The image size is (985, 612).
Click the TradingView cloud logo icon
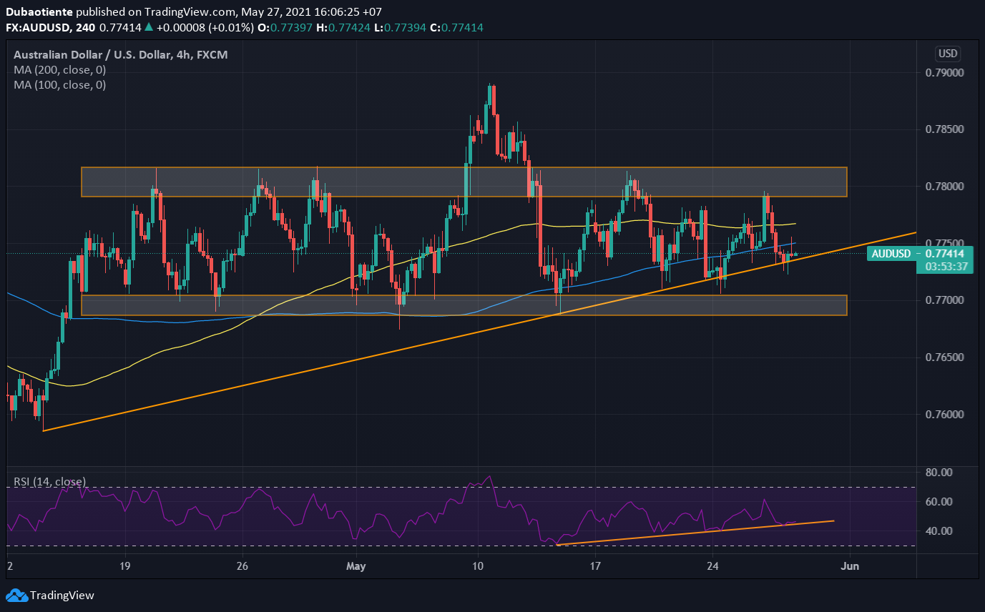coord(16,595)
